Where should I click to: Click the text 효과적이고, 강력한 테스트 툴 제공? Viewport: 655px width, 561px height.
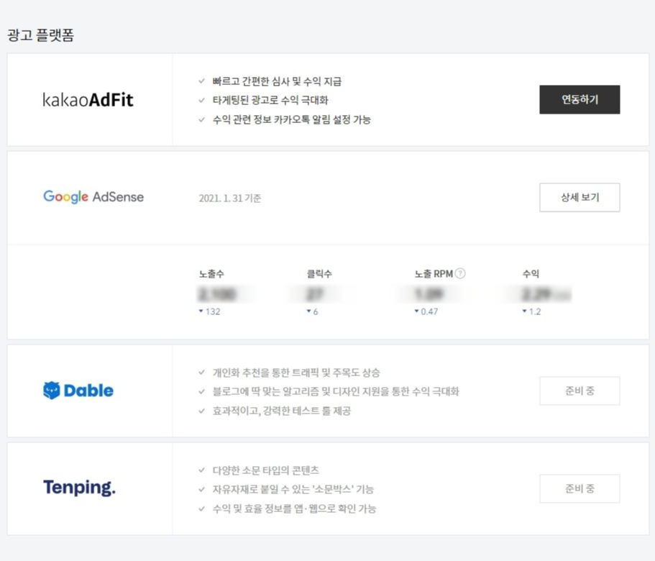pyautogui.click(x=282, y=411)
